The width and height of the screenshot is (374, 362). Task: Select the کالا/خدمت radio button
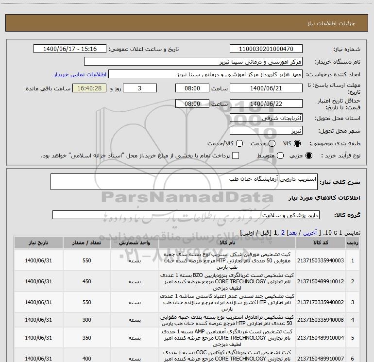click(x=239, y=143)
